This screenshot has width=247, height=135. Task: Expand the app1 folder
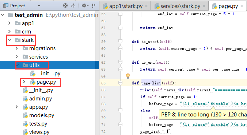point(9,23)
